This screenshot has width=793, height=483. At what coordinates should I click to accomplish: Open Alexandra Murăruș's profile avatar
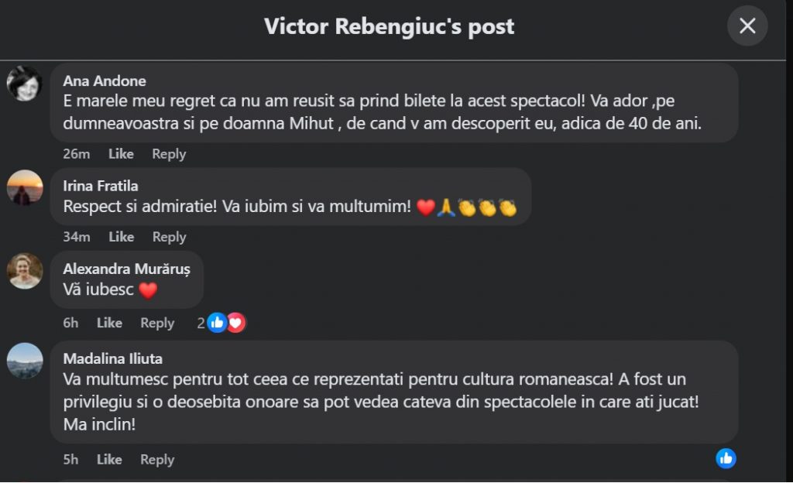tap(24, 271)
